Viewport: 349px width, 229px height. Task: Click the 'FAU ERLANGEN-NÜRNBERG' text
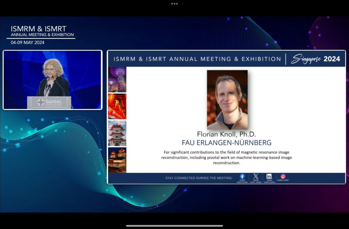click(227, 143)
